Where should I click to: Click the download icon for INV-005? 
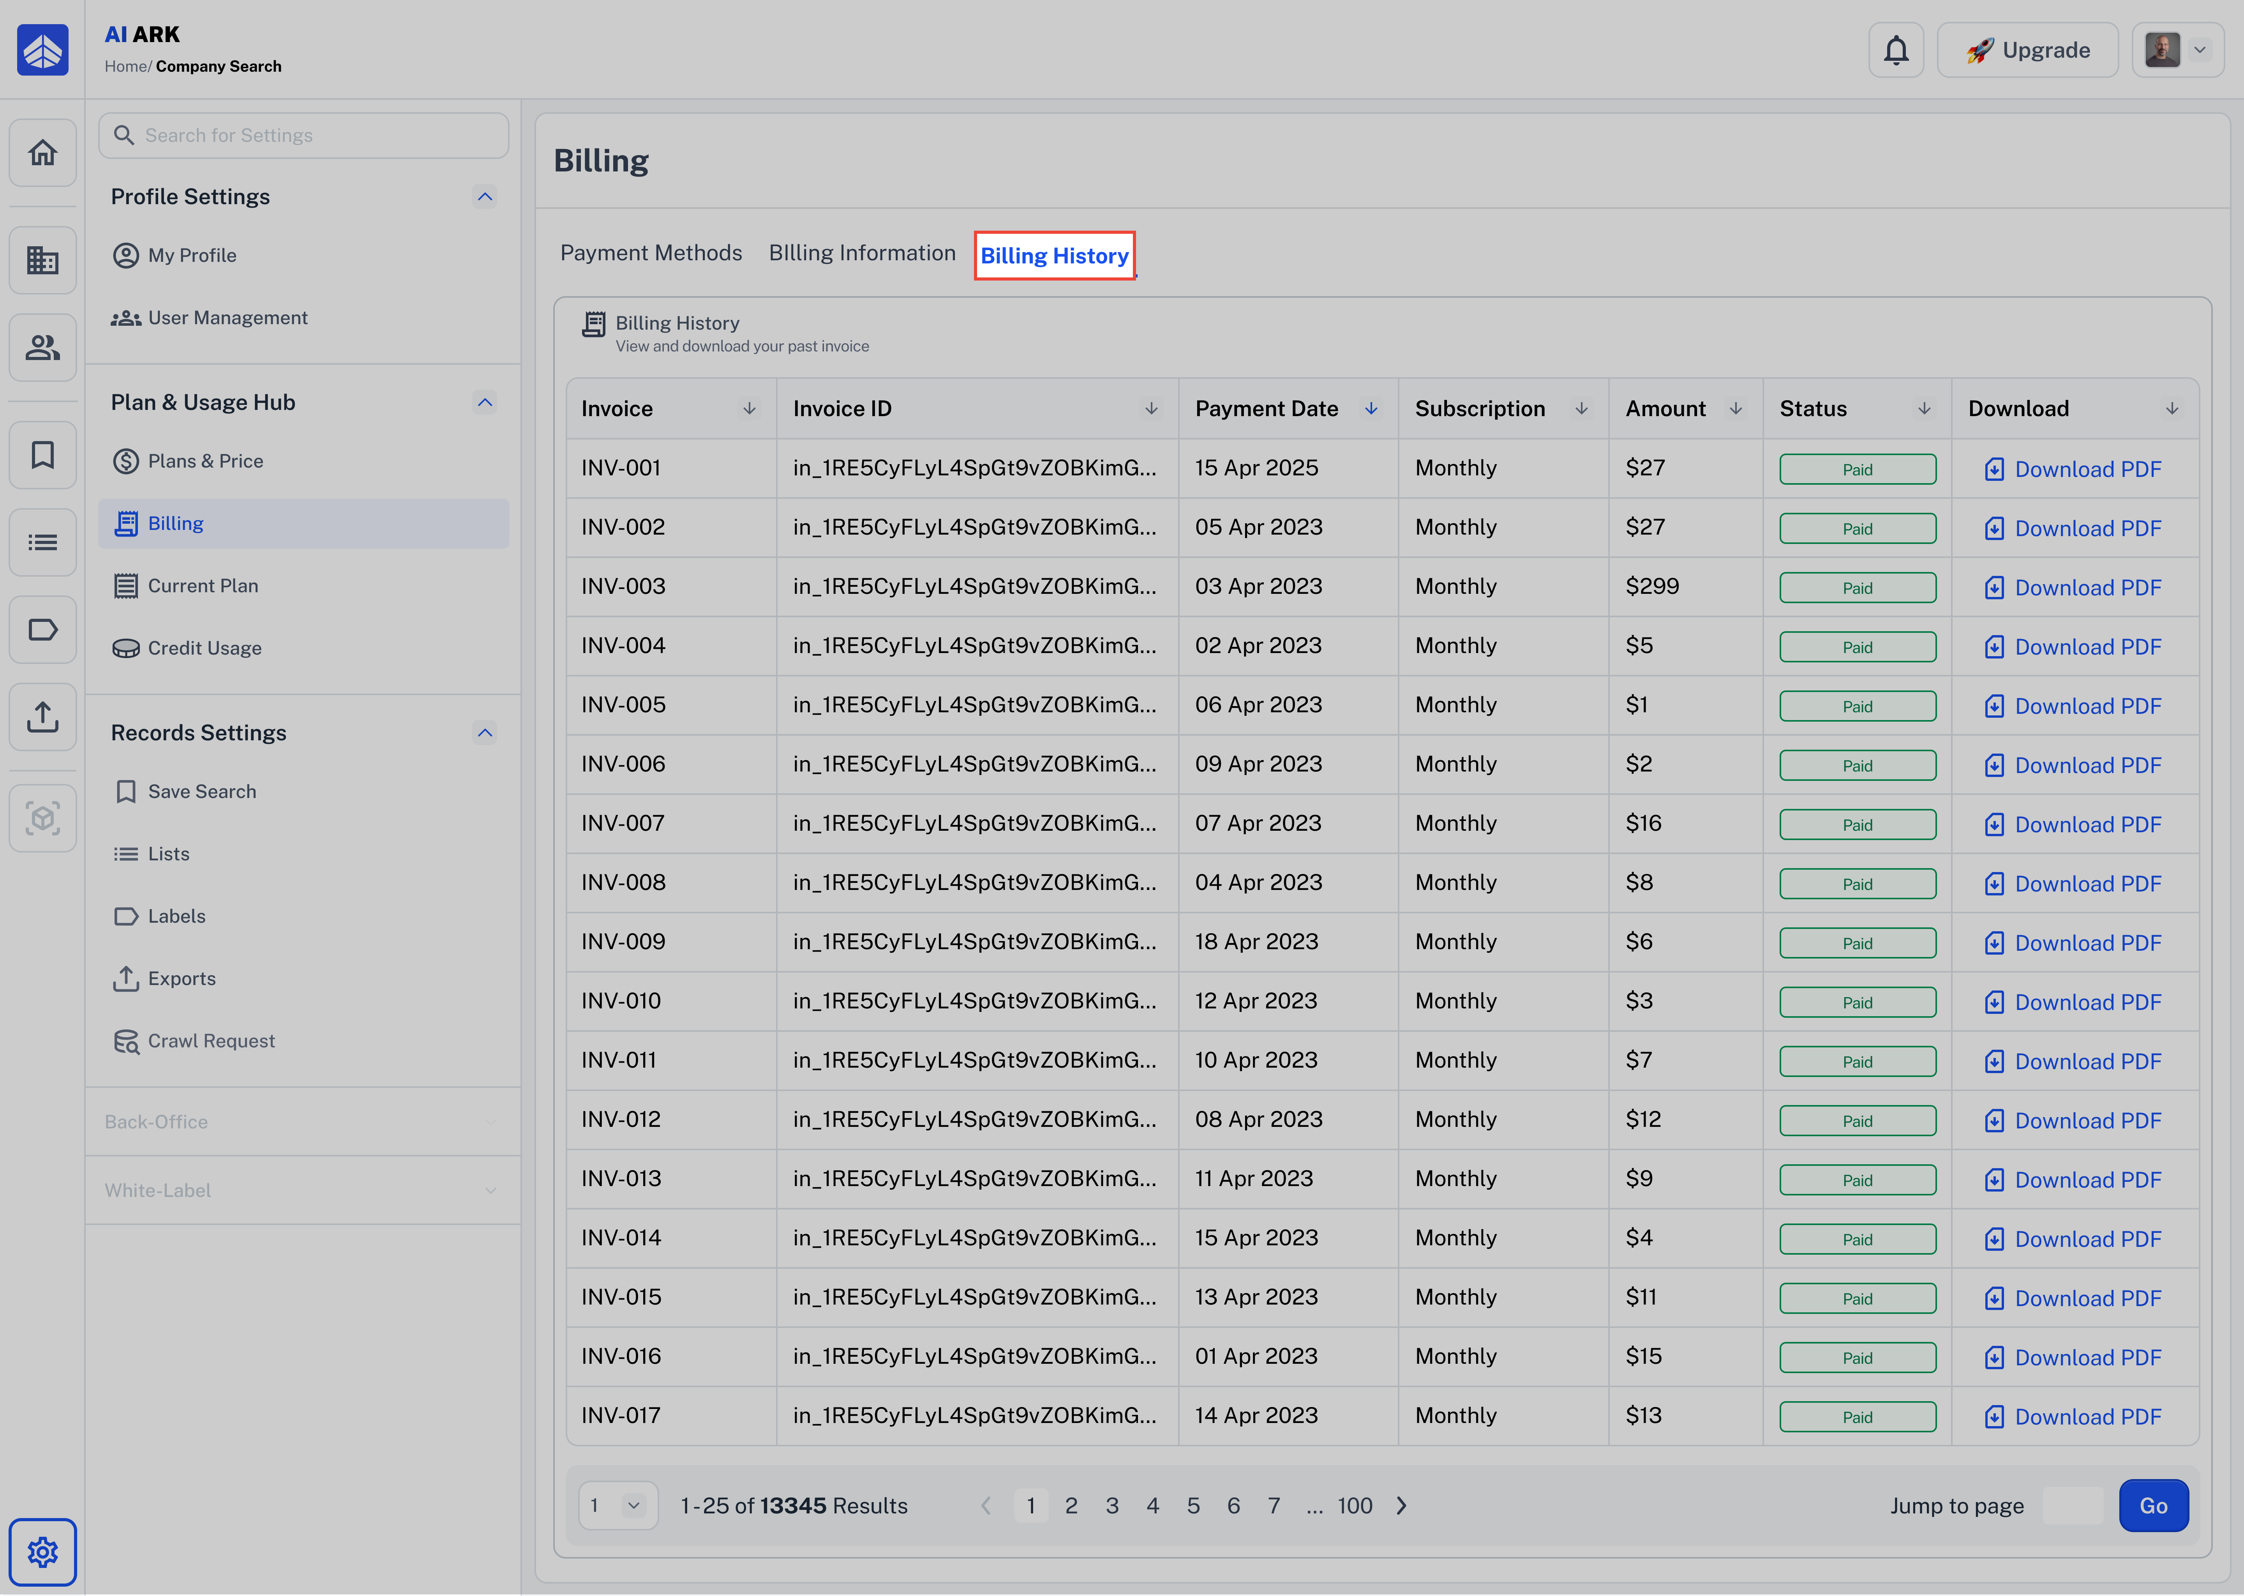click(x=1993, y=706)
